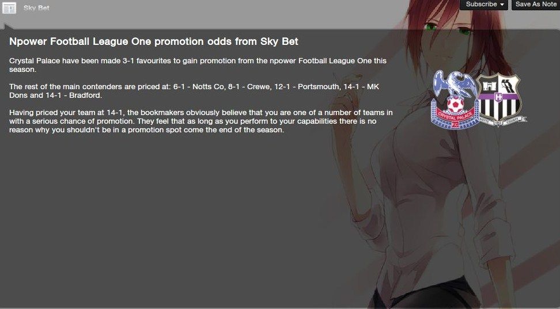Open the Crystal Palace club crest
Viewport: 560px width, 309px height.
pos(455,100)
